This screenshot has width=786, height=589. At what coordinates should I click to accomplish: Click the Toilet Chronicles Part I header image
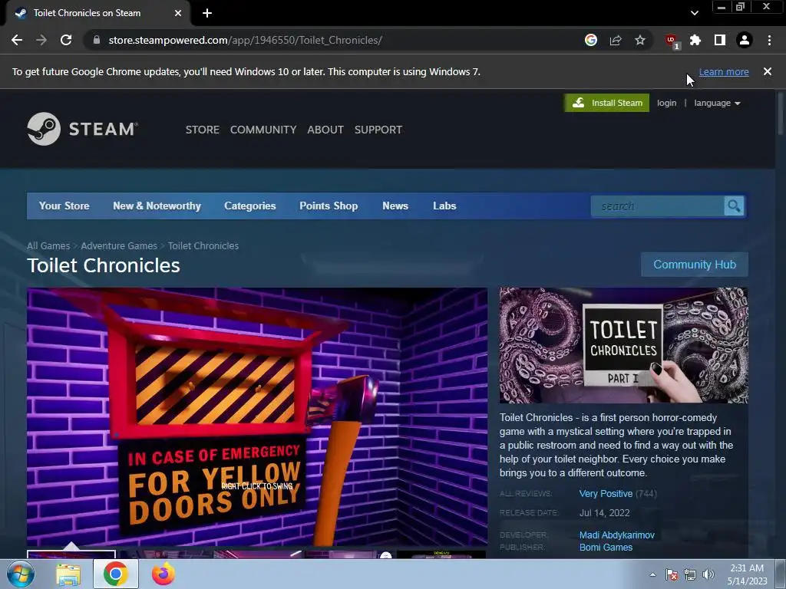623,345
